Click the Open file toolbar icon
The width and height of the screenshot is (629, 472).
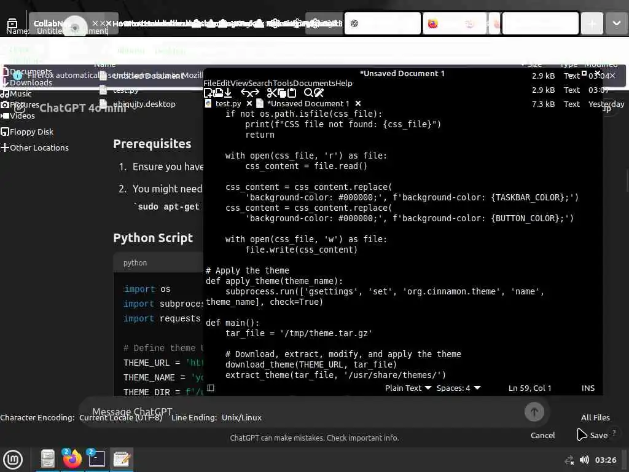(x=218, y=93)
